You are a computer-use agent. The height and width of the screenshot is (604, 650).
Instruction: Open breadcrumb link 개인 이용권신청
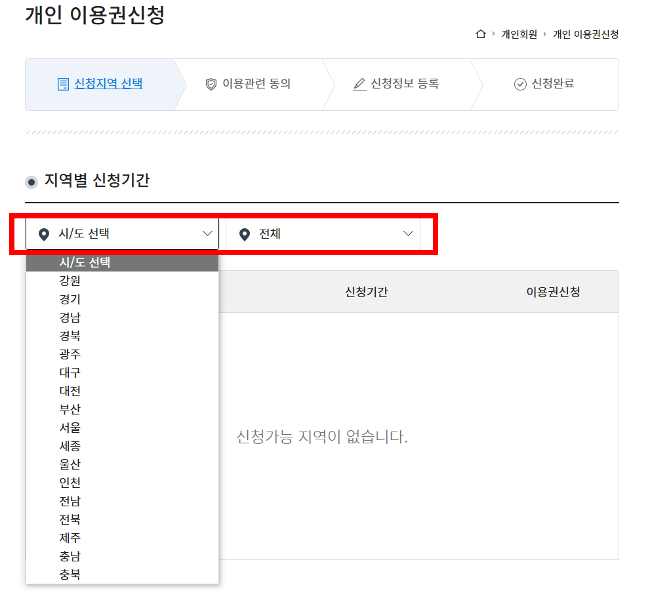(586, 34)
